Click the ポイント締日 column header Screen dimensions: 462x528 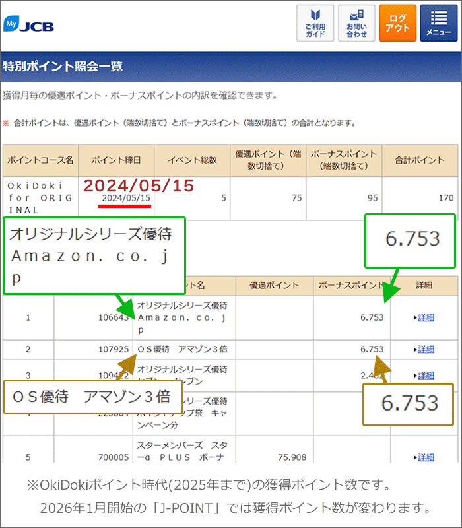pyautogui.click(x=116, y=160)
